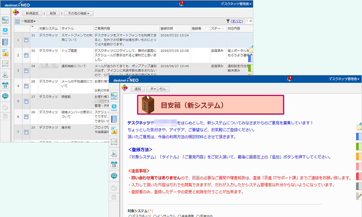Click the green sticky tab on right edge
362x217 pixels.
click(x=359, y=146)
